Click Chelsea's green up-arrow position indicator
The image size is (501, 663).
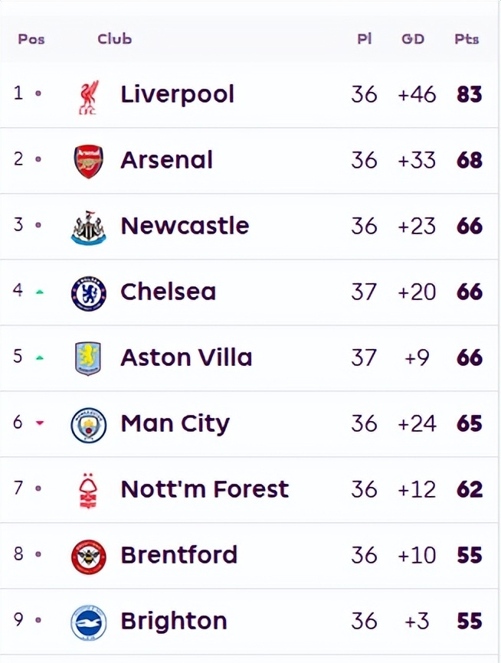click(40, 292)
